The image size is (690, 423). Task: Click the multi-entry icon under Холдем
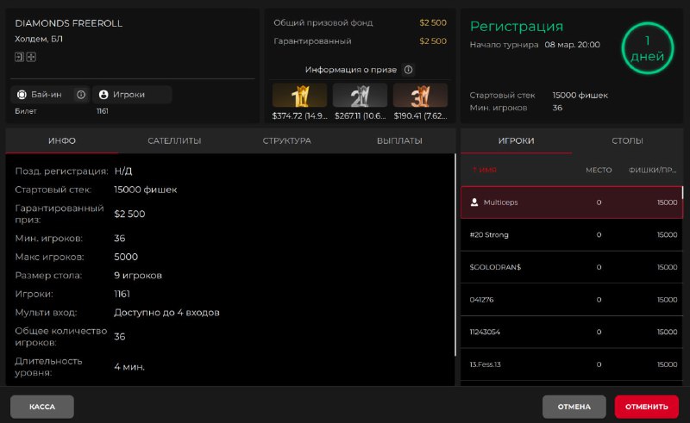[x=31, y=56]
